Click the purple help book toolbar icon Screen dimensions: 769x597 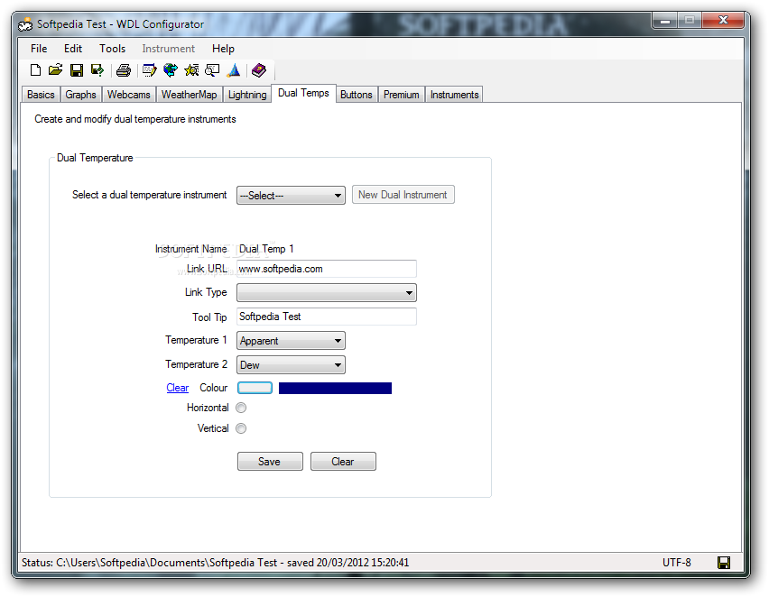click(x=258, y=70)
